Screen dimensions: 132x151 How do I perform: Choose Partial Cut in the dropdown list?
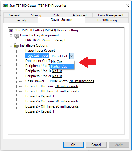pos(62,67)
